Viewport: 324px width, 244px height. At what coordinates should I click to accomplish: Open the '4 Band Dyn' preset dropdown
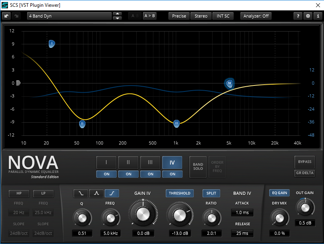[69, 16]
